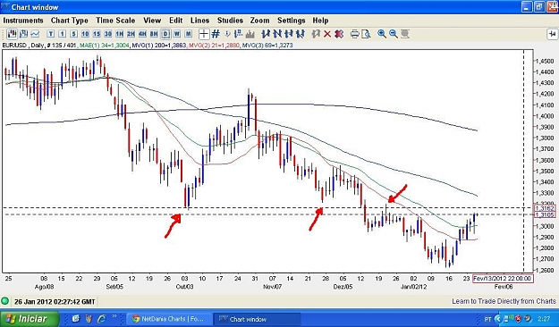
Task: Click the red X delete line icon
Action: tap(327, 34)
